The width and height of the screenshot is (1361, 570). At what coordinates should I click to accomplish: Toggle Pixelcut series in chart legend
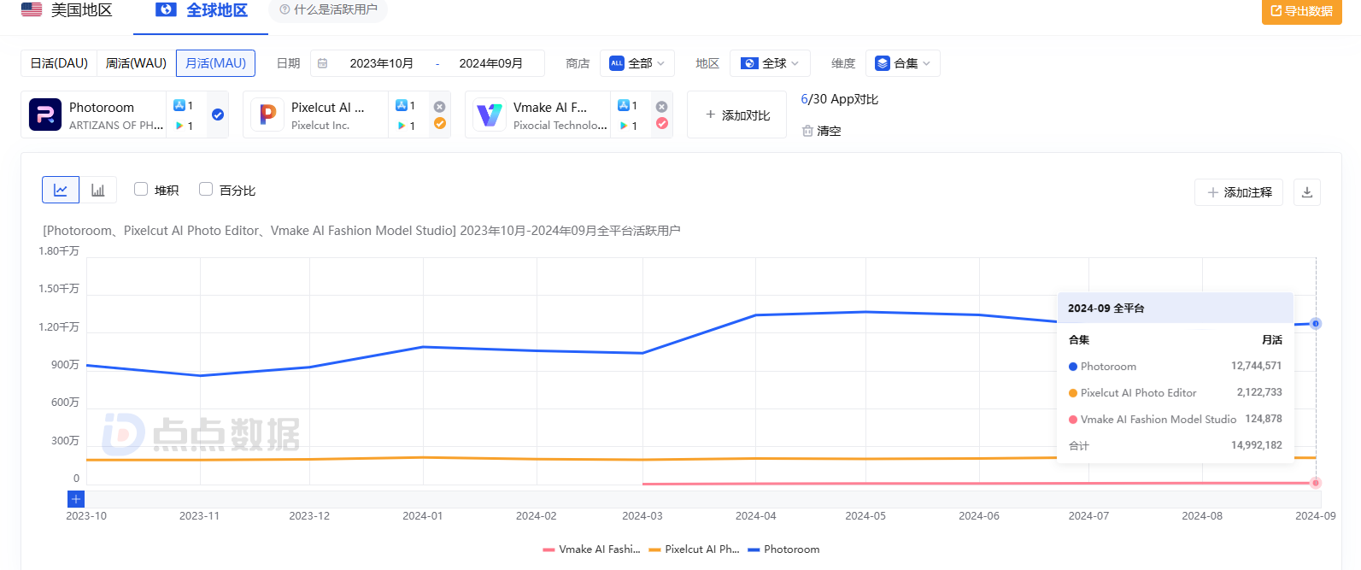coord(694,549)
